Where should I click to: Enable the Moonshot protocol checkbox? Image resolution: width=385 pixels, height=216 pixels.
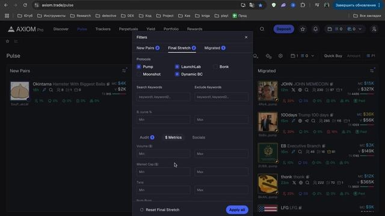click(139, 74)
